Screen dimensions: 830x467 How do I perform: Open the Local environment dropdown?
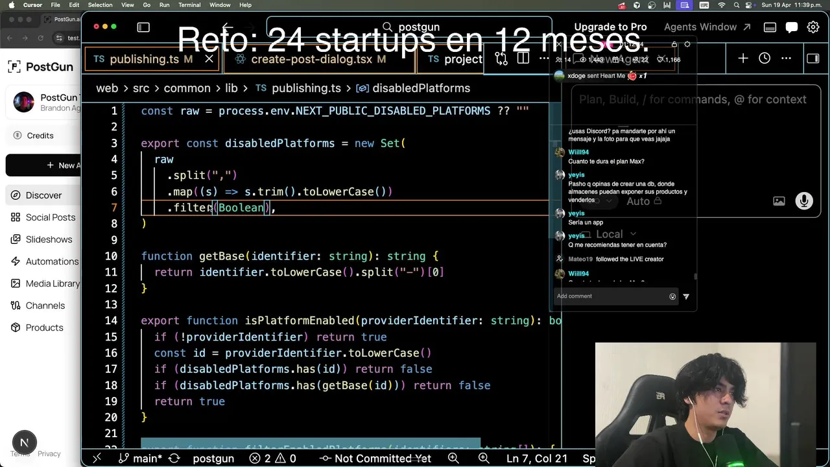pos(608,234)
